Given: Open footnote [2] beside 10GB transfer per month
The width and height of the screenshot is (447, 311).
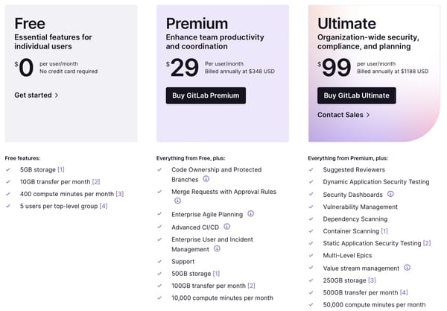Looking at the screenshot, I should [x=96, y=182].
